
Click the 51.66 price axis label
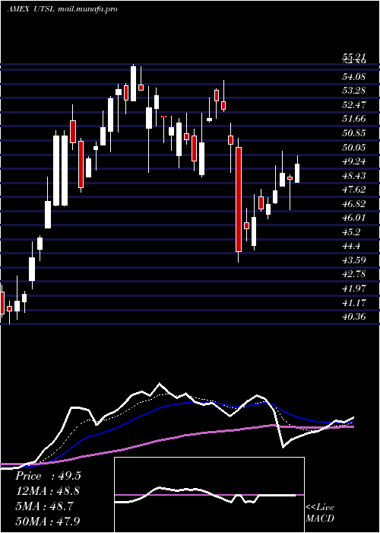(x=354, y=119)
